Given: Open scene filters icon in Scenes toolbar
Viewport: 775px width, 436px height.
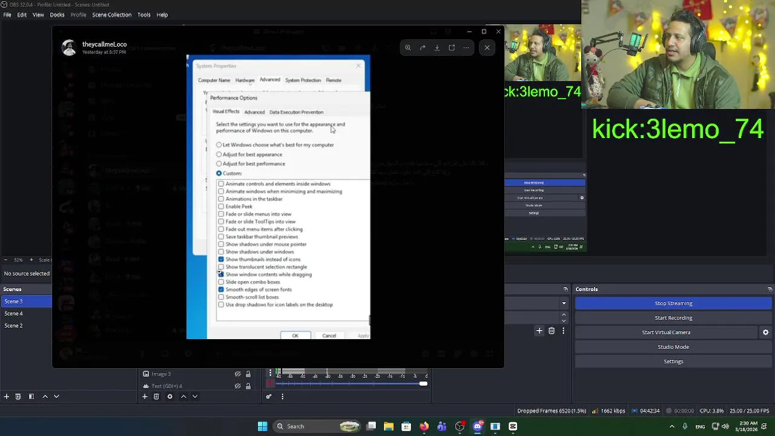Looking at the screenshot, I should (30, 397).
